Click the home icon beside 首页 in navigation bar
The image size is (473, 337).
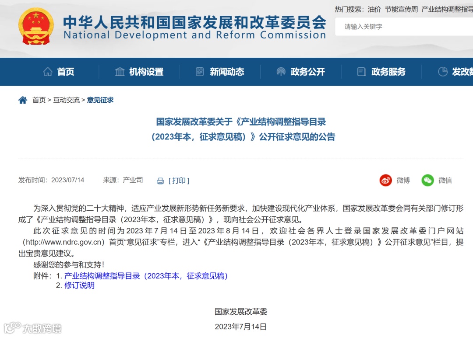48,72
